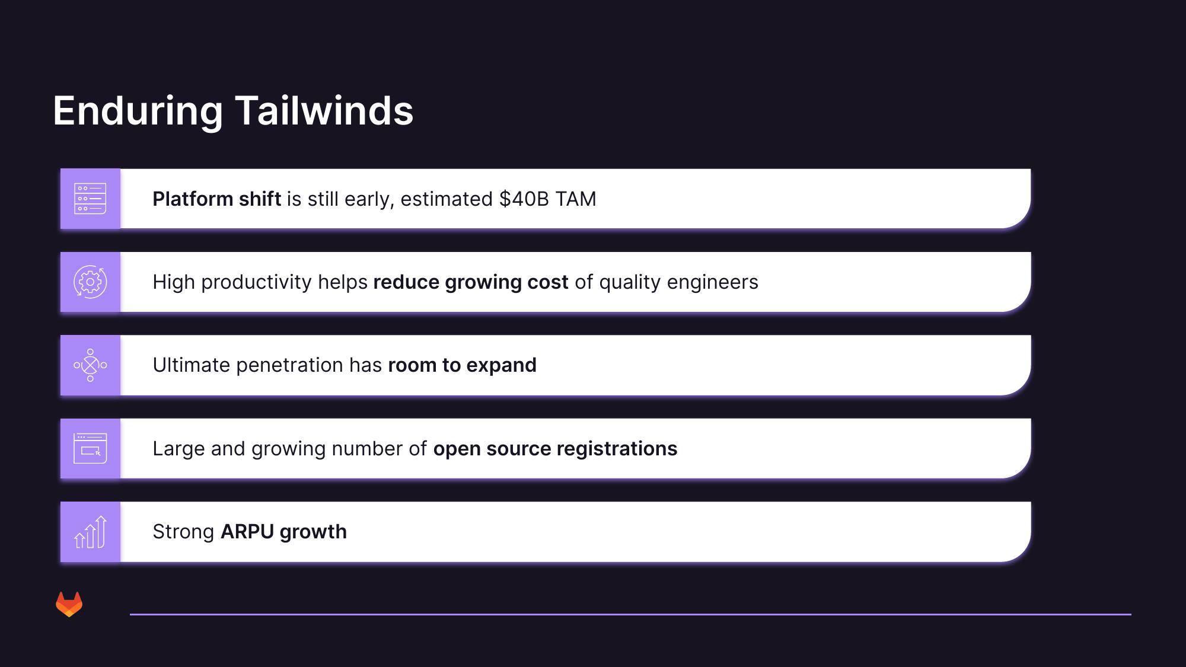Click the server/database icon for Platform shift

click(90, 199)
